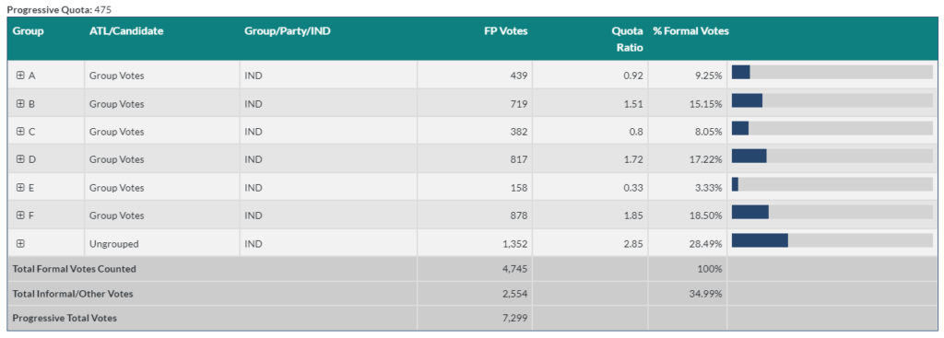Click the Quota Ratio column header
Image resolution: width=944 pixels, height=338 pixels.
[x=627, y=39]
